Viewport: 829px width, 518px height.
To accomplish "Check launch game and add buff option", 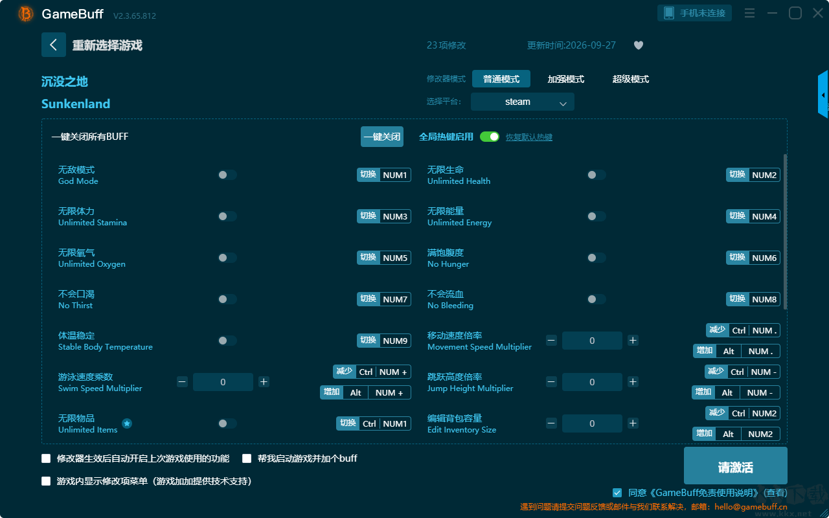I will click(x=247, y=458).
